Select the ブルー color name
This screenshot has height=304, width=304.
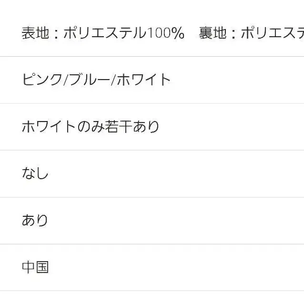click(90, 80)
